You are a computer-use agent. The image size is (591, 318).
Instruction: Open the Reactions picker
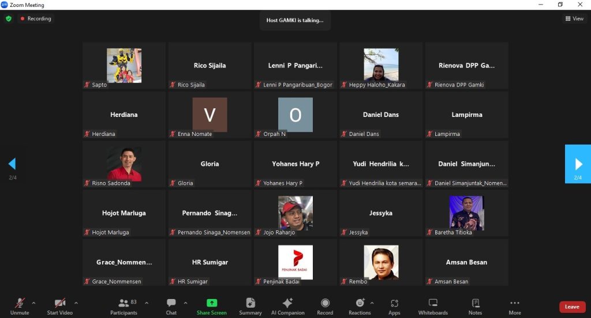(360, 306)
